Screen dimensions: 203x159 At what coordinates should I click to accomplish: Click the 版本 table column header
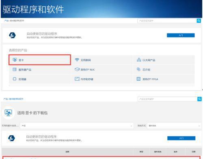point(175,152)
